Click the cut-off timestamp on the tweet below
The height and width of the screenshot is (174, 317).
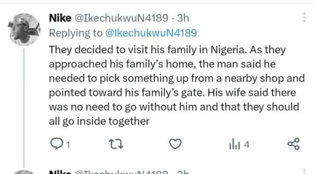click(x=183, y=172)
